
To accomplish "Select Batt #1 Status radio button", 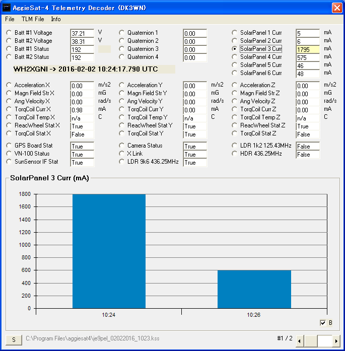I will tap(9, 49).
